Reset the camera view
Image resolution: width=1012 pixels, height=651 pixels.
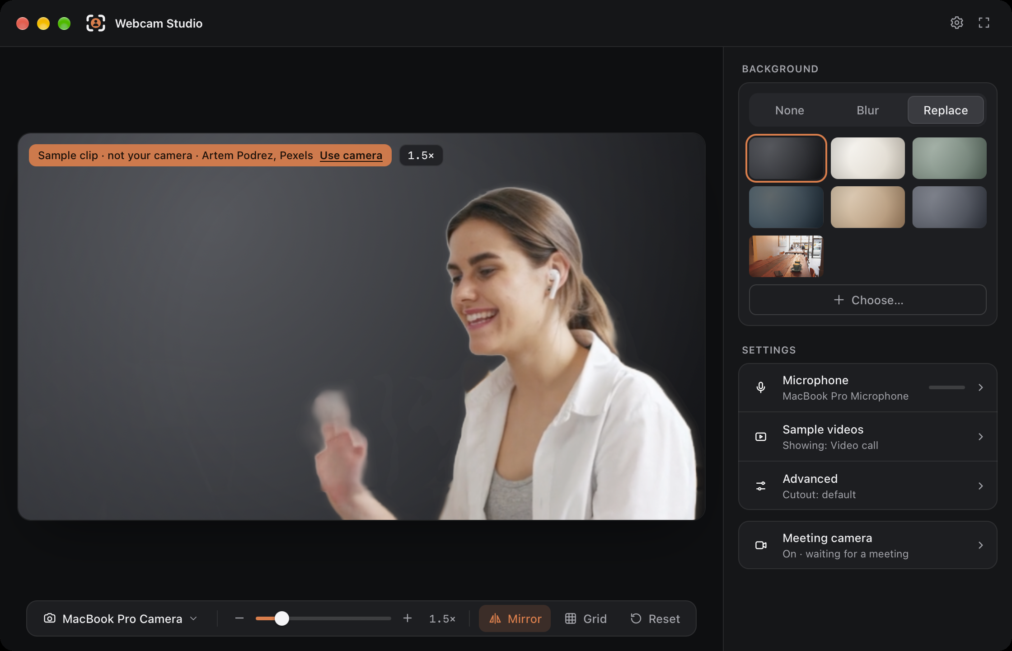(655, 618)
